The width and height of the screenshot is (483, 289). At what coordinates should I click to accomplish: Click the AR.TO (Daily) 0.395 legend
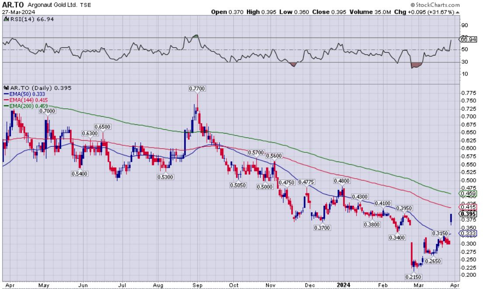41,88
